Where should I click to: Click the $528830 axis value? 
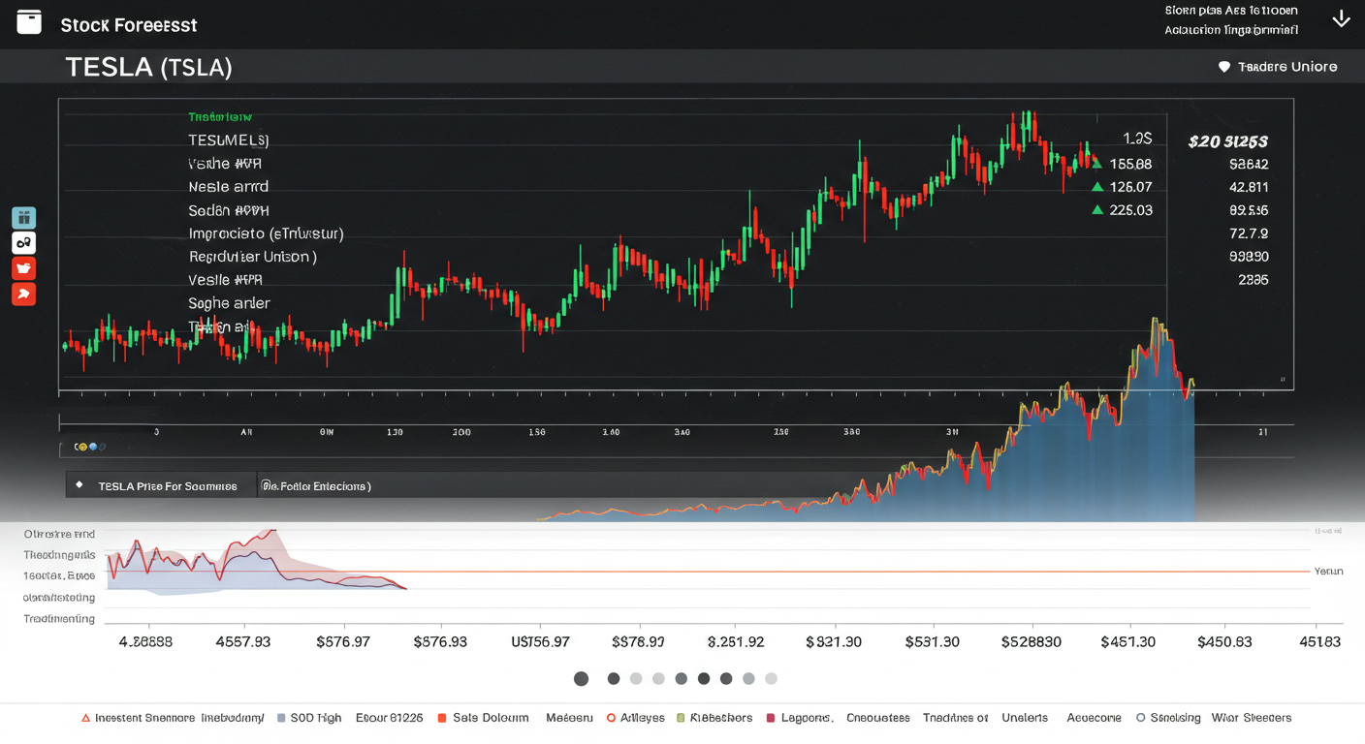tap(1031, 642)
